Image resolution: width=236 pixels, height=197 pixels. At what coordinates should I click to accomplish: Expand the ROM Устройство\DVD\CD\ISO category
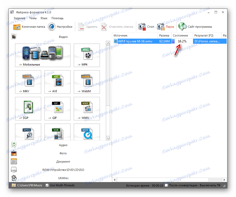coord(63,170)
